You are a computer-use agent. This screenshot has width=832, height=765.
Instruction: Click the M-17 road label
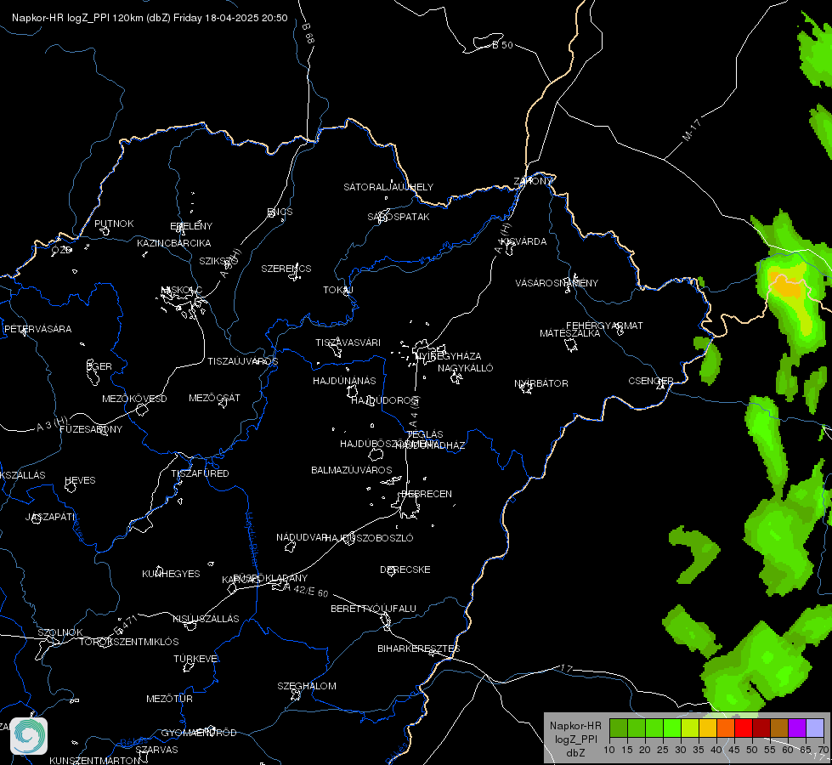tap(692, 130)
